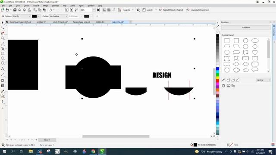Expand the Launch dropdown arrow

156,10
